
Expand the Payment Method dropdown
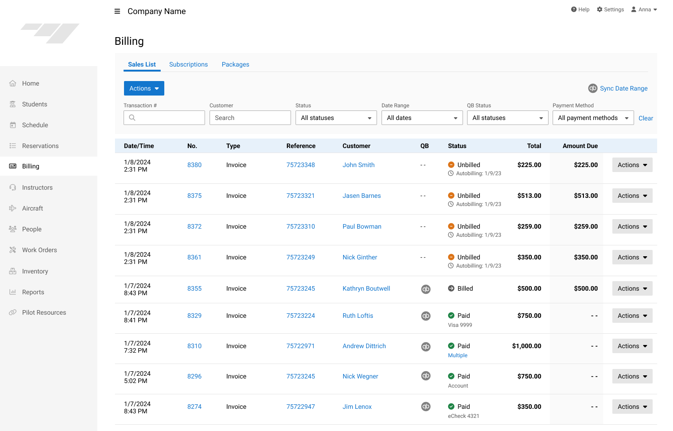tap(593, 118)
